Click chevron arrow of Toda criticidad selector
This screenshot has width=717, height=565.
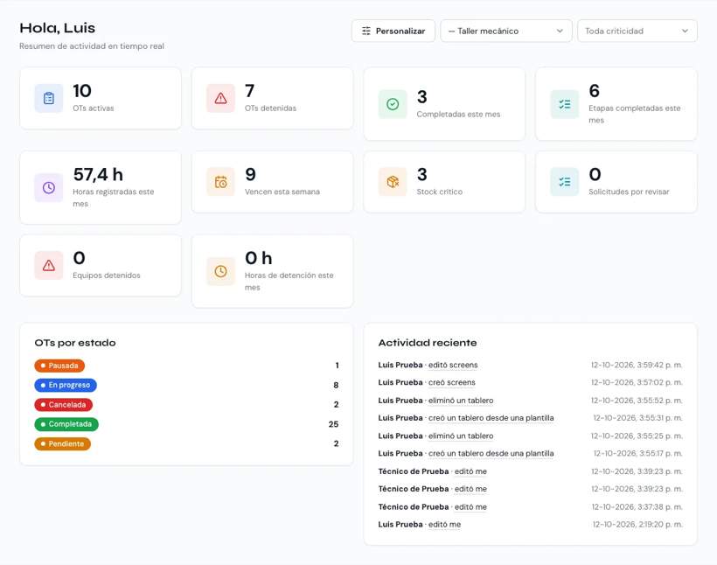pyautogui.click(x=685, y=31)
